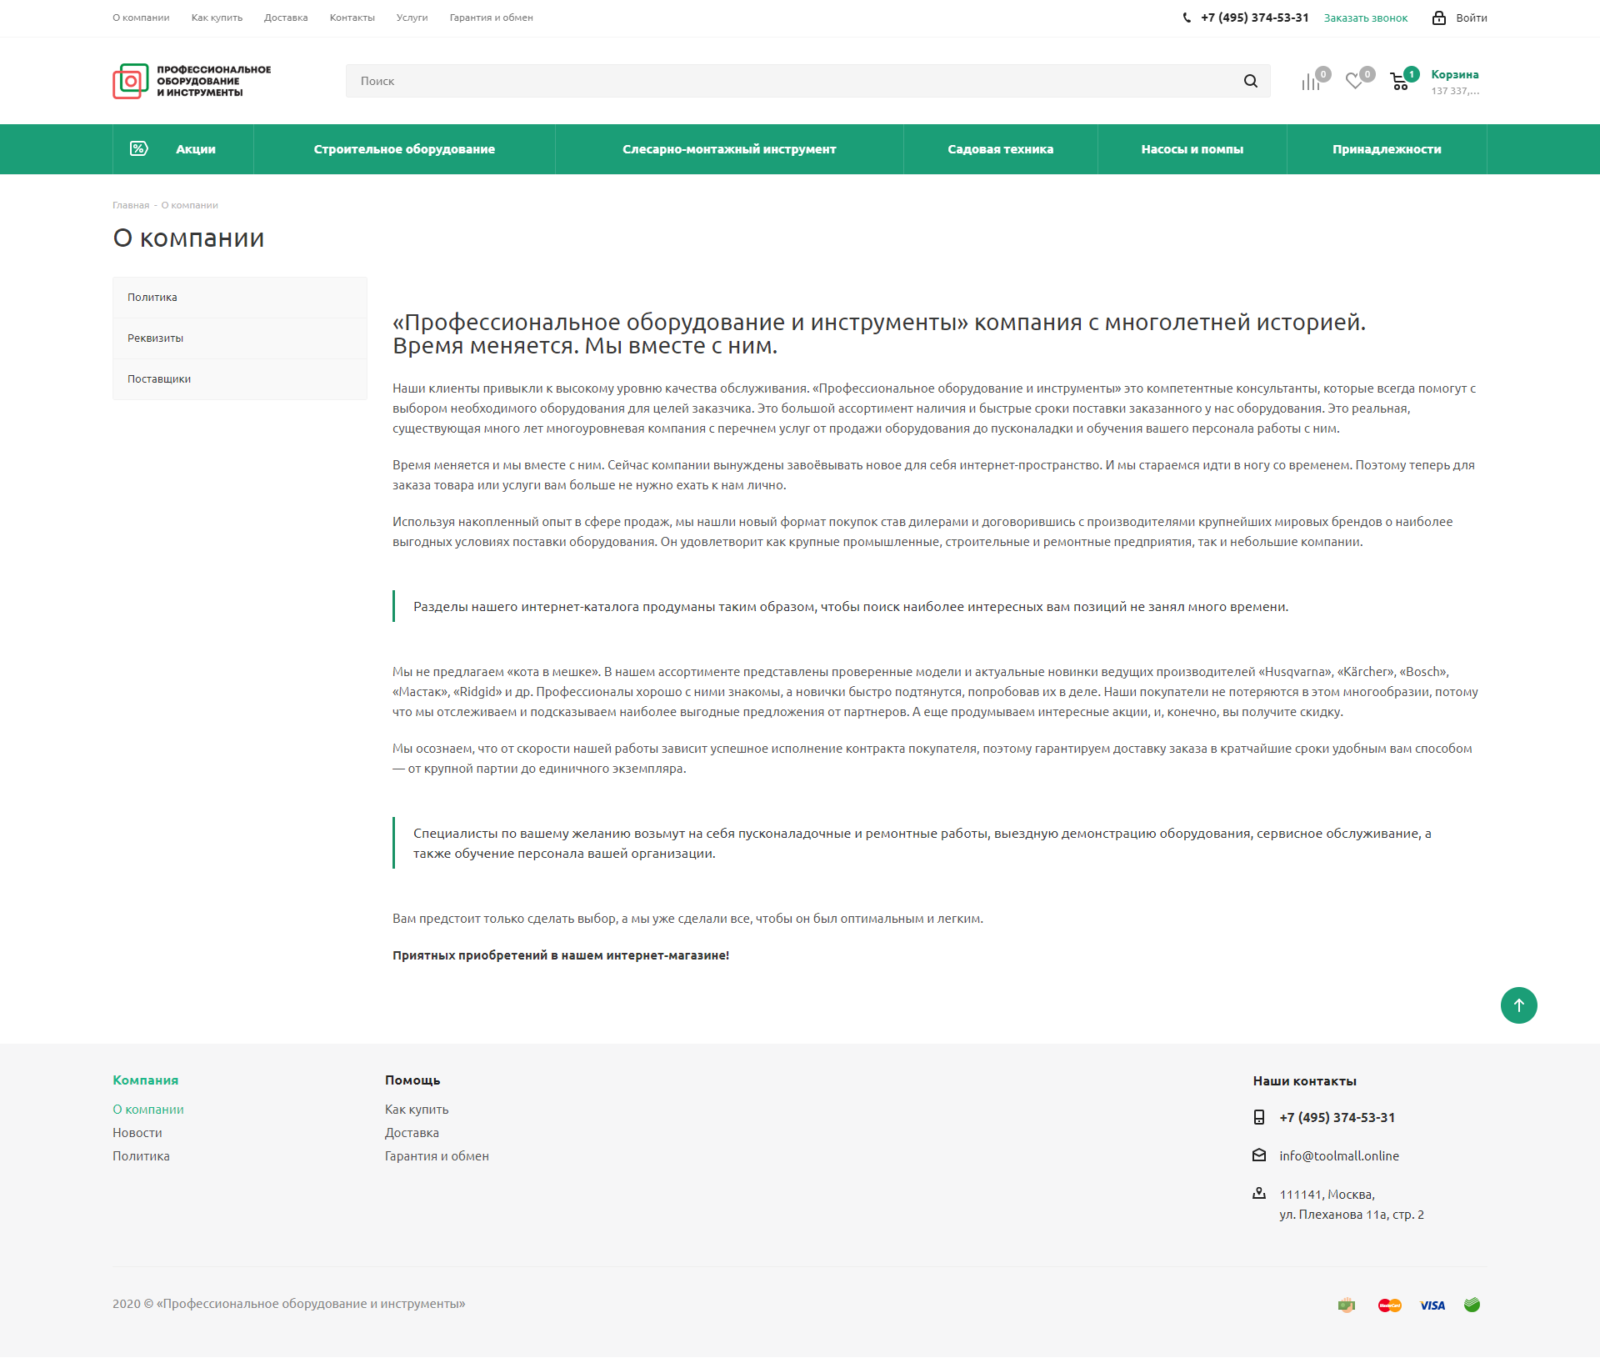Click Как купить in the top bar
1600x1358 pixels.
pos(217,18)
